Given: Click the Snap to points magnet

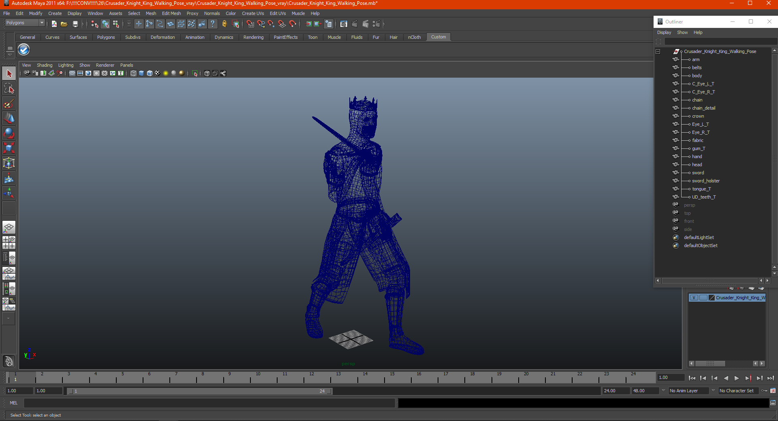Looking at the screenshot, I should 271,24.
